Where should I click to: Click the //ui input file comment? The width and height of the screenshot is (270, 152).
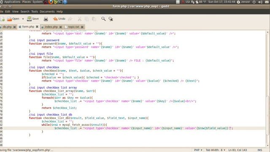pos(41,54)
